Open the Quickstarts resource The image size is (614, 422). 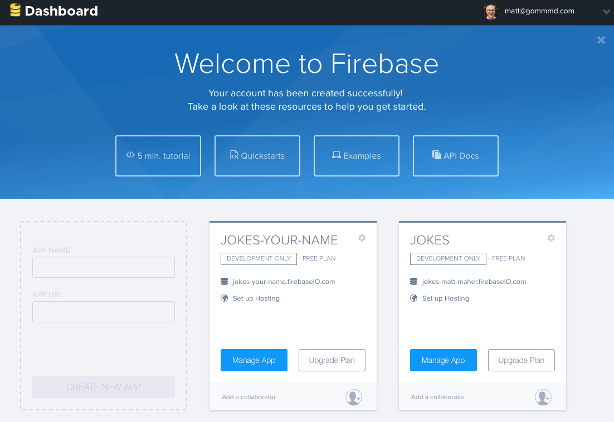pos(257,156)
